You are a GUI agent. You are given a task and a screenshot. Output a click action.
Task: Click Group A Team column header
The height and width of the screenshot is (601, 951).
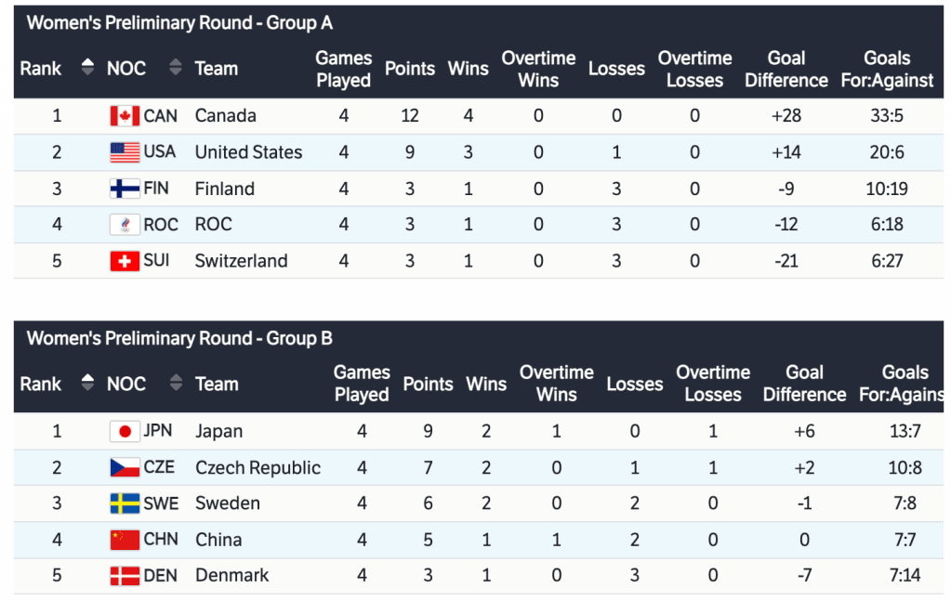coord(216,69)
